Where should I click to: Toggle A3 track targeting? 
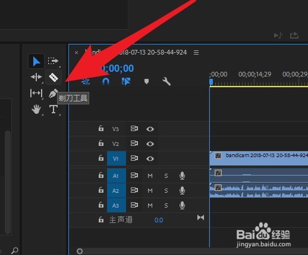[x=117, y=205]
